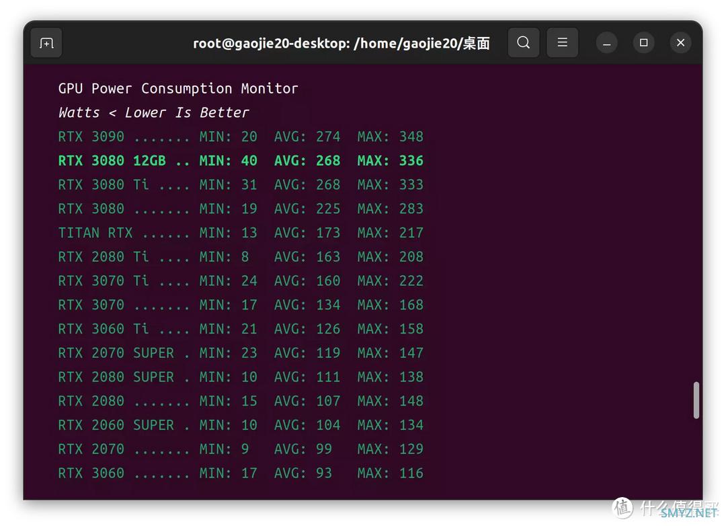Click MAX value 168 in the terminal
The width and height of the screenshot is (726, 526).
point(411,305)
